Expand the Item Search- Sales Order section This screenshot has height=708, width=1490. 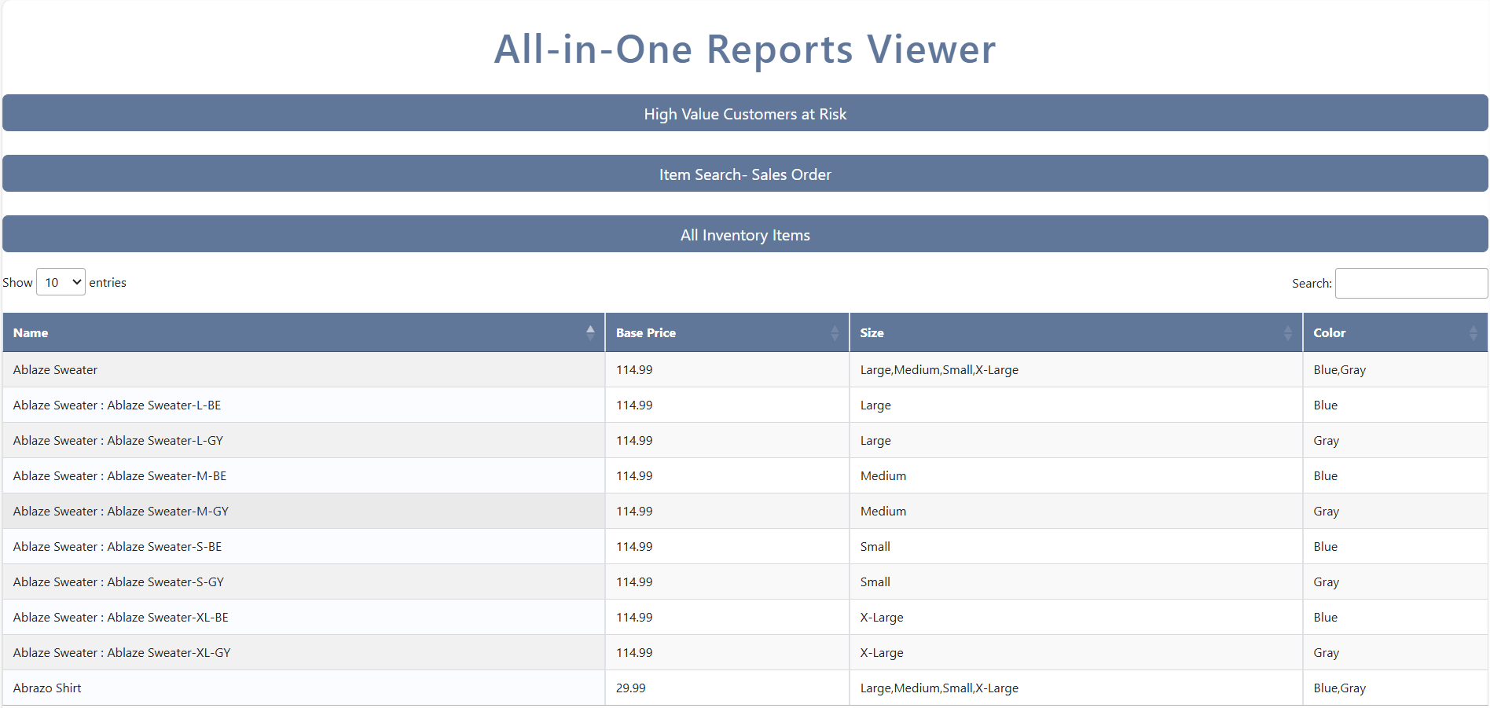point(744,174)
